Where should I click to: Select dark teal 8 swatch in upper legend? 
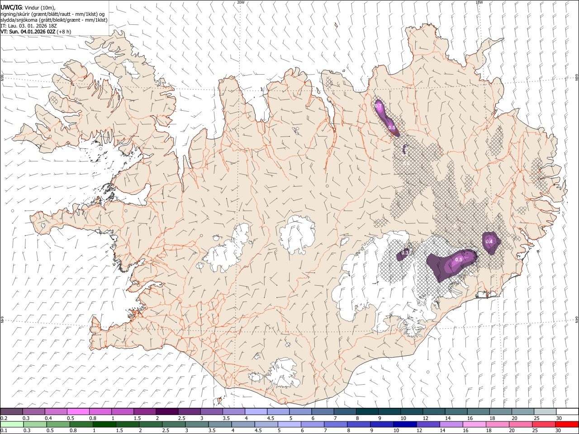[x=367, y=411]
